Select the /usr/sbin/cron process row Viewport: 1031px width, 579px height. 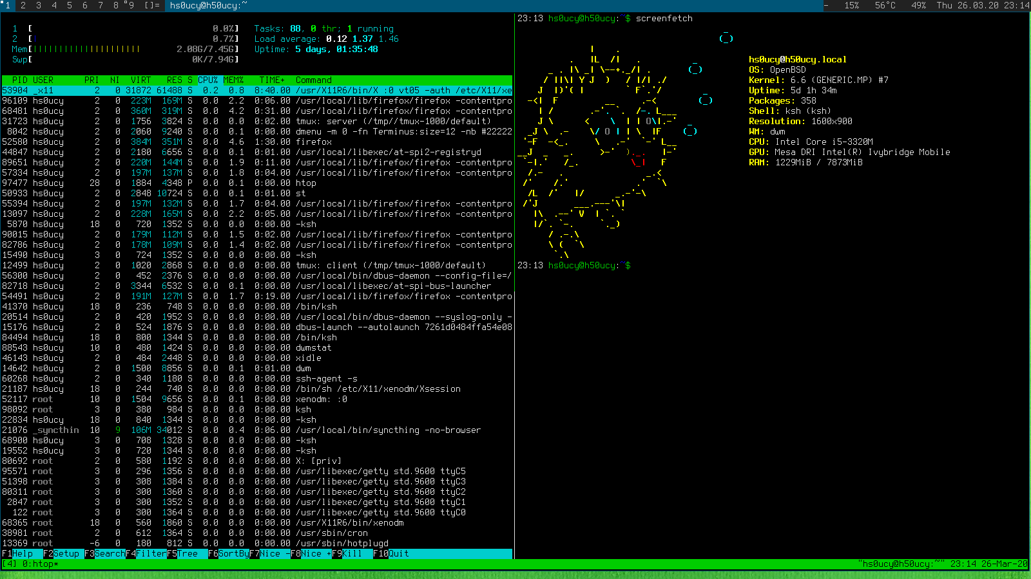[257, 533]
